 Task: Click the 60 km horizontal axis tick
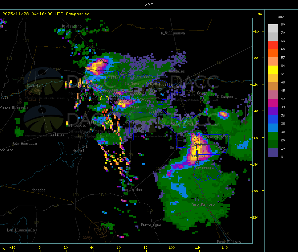pyautogui.click(x=119, y=247)
